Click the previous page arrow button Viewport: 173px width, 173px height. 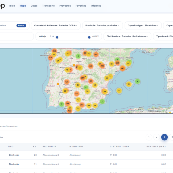point(156,137)
